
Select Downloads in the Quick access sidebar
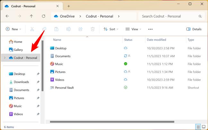(x=21, y=82)
